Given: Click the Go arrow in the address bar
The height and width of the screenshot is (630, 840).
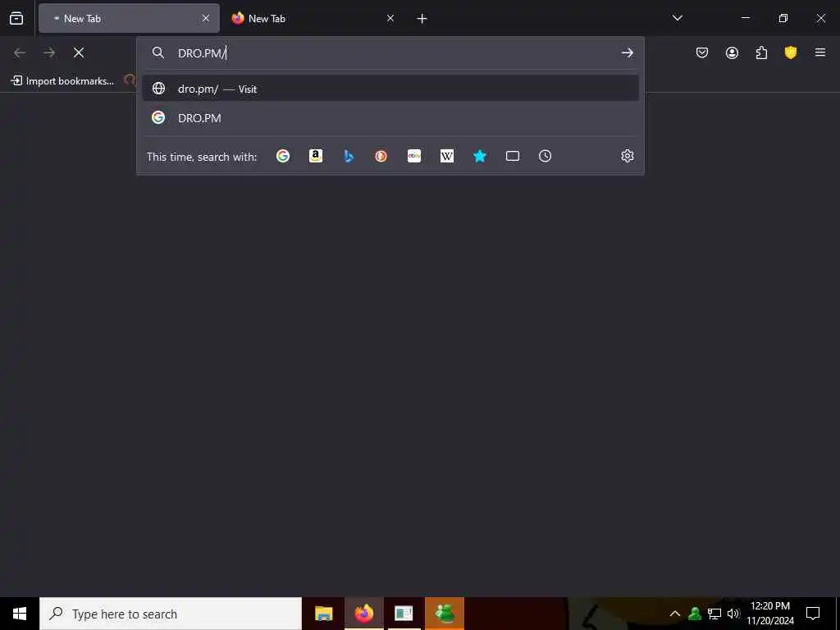Looking at the screenshot, I should 628,52.
